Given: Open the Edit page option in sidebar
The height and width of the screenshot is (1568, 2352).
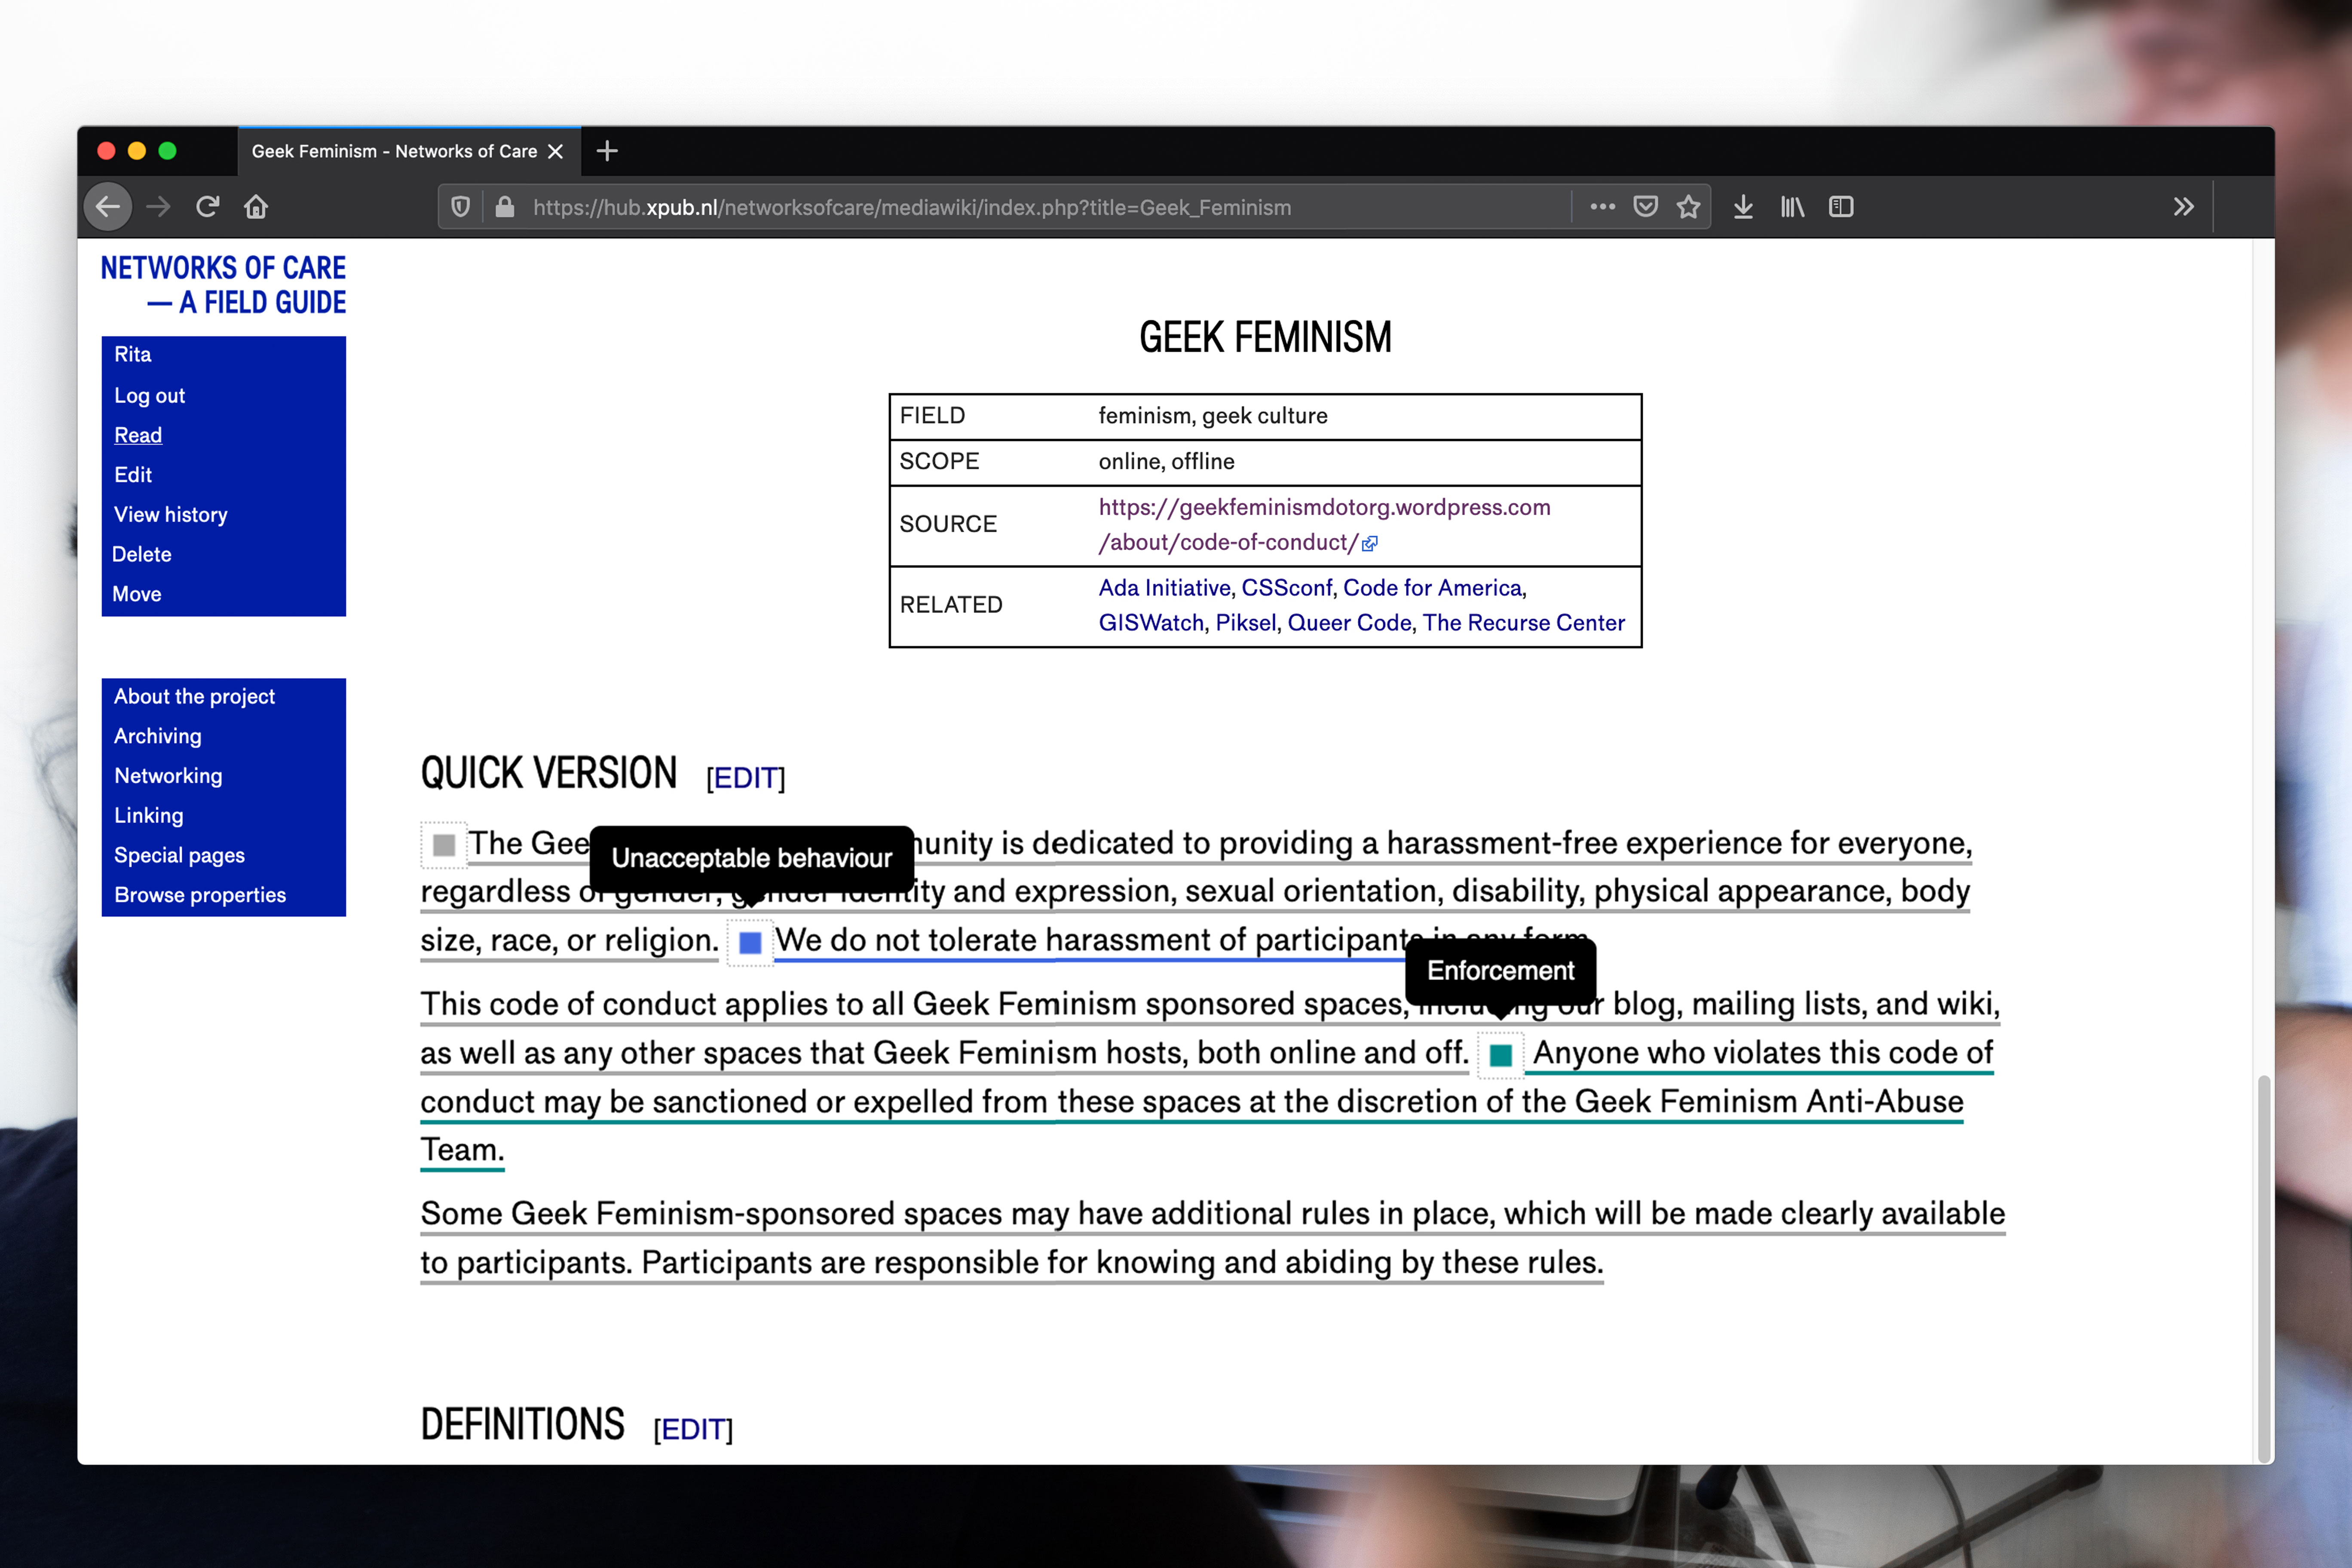Looking at the screenshot, I should (133, 475).
